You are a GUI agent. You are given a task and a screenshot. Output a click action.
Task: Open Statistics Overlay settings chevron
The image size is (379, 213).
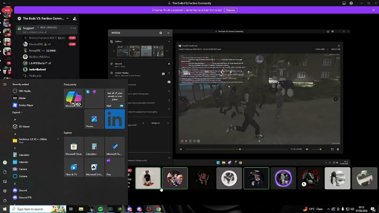click(x=169, y=158)
